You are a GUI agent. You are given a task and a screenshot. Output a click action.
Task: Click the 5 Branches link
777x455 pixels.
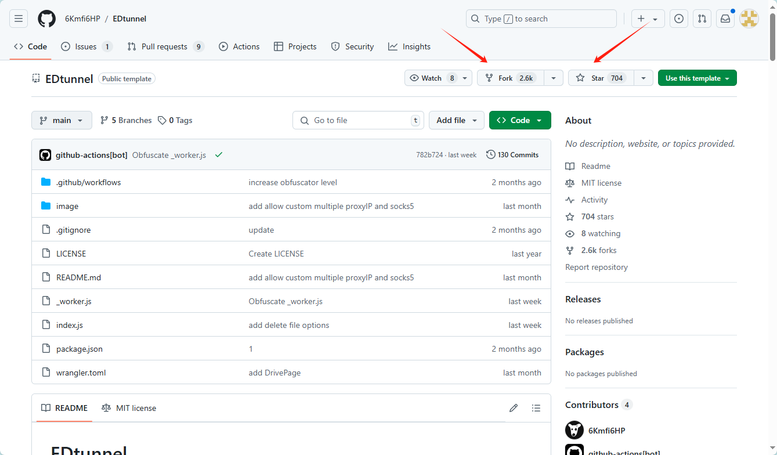(x=126, y=120)
